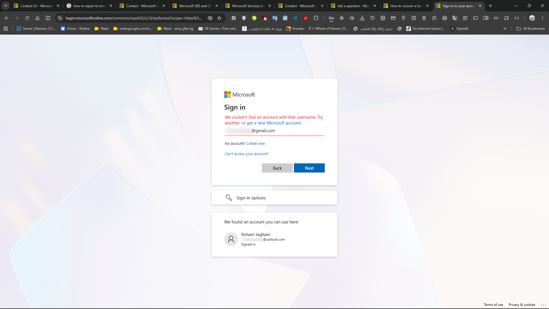Open the Terms of use link
The image size is (549, 309).
(x=494, y=305)
